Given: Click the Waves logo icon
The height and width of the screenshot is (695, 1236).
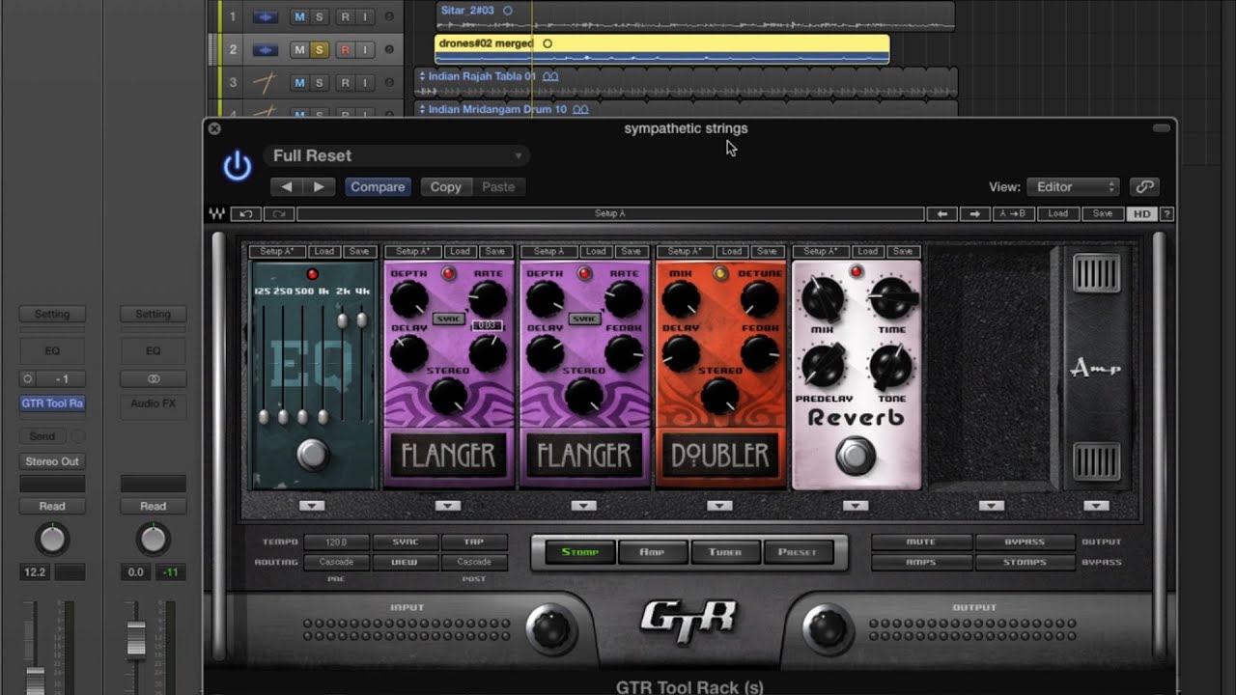Looking at the screenshot, I should click(216, 214).
